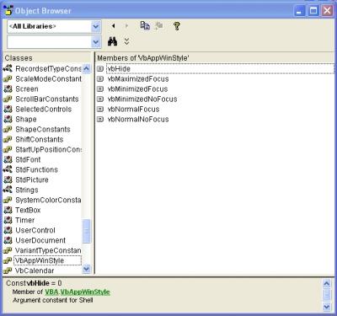Image resolution: width=337 pixels, height=316 pixels.
Task: Click the constant icon beside vbHide
Action: 100,69
